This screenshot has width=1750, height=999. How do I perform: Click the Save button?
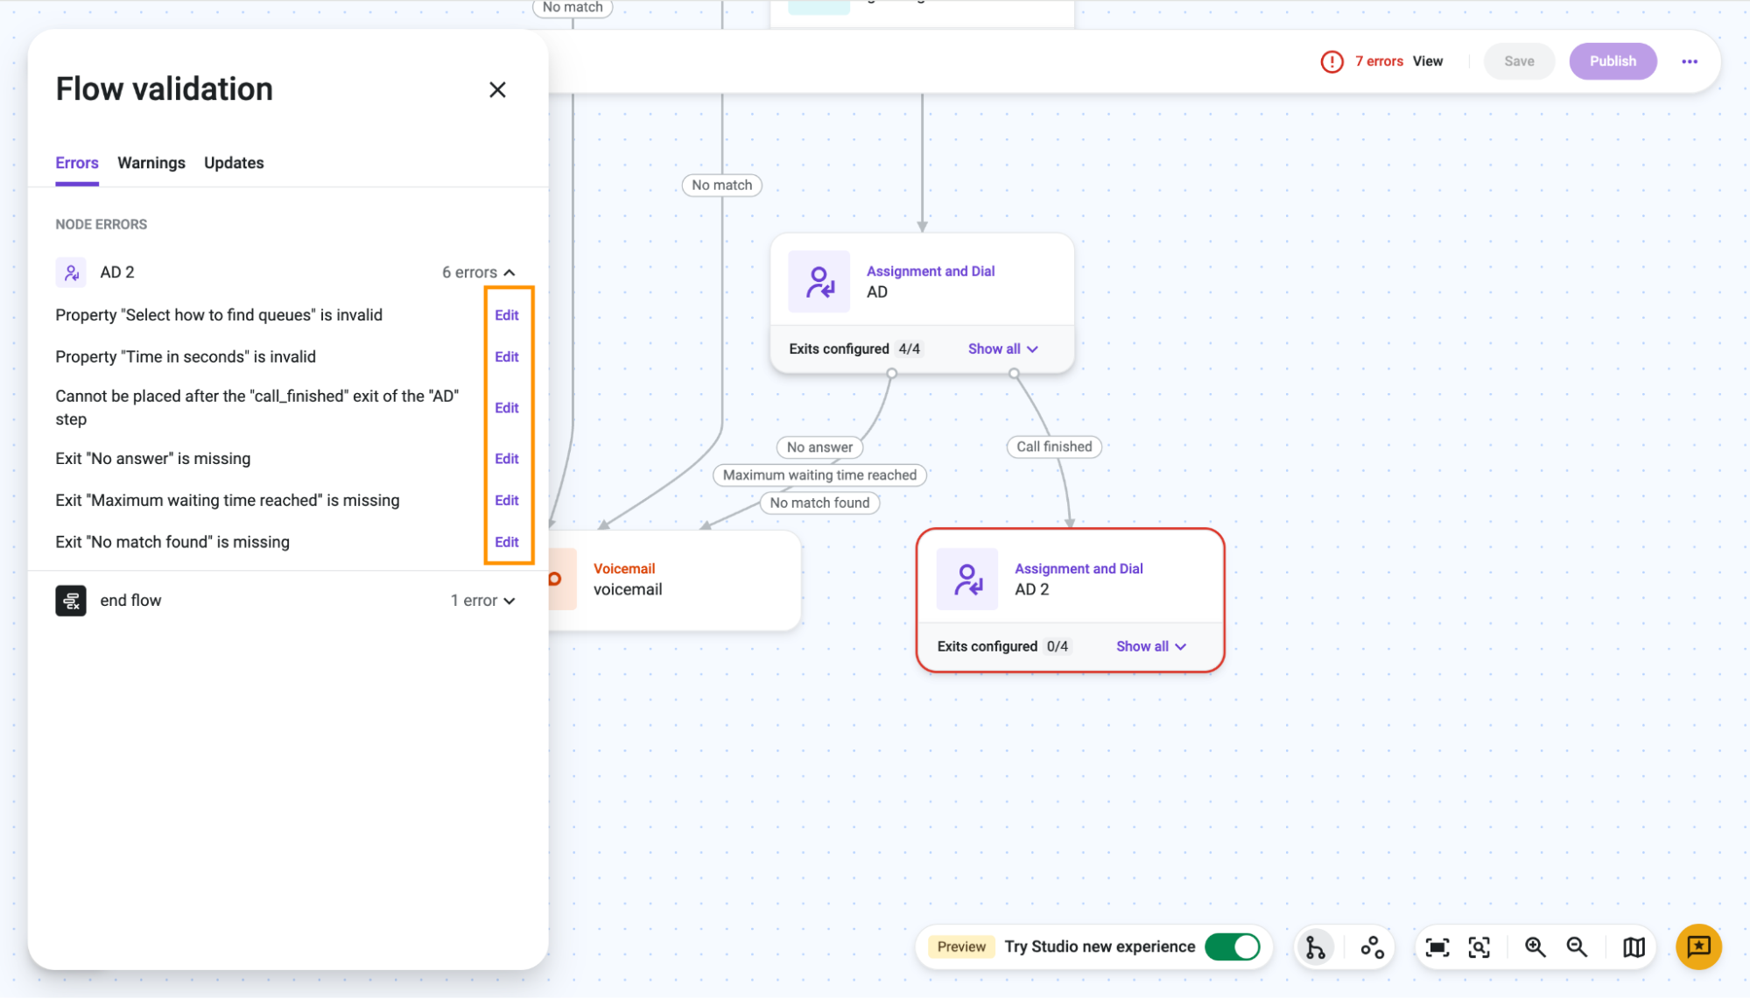click(x=1519, y=61)
